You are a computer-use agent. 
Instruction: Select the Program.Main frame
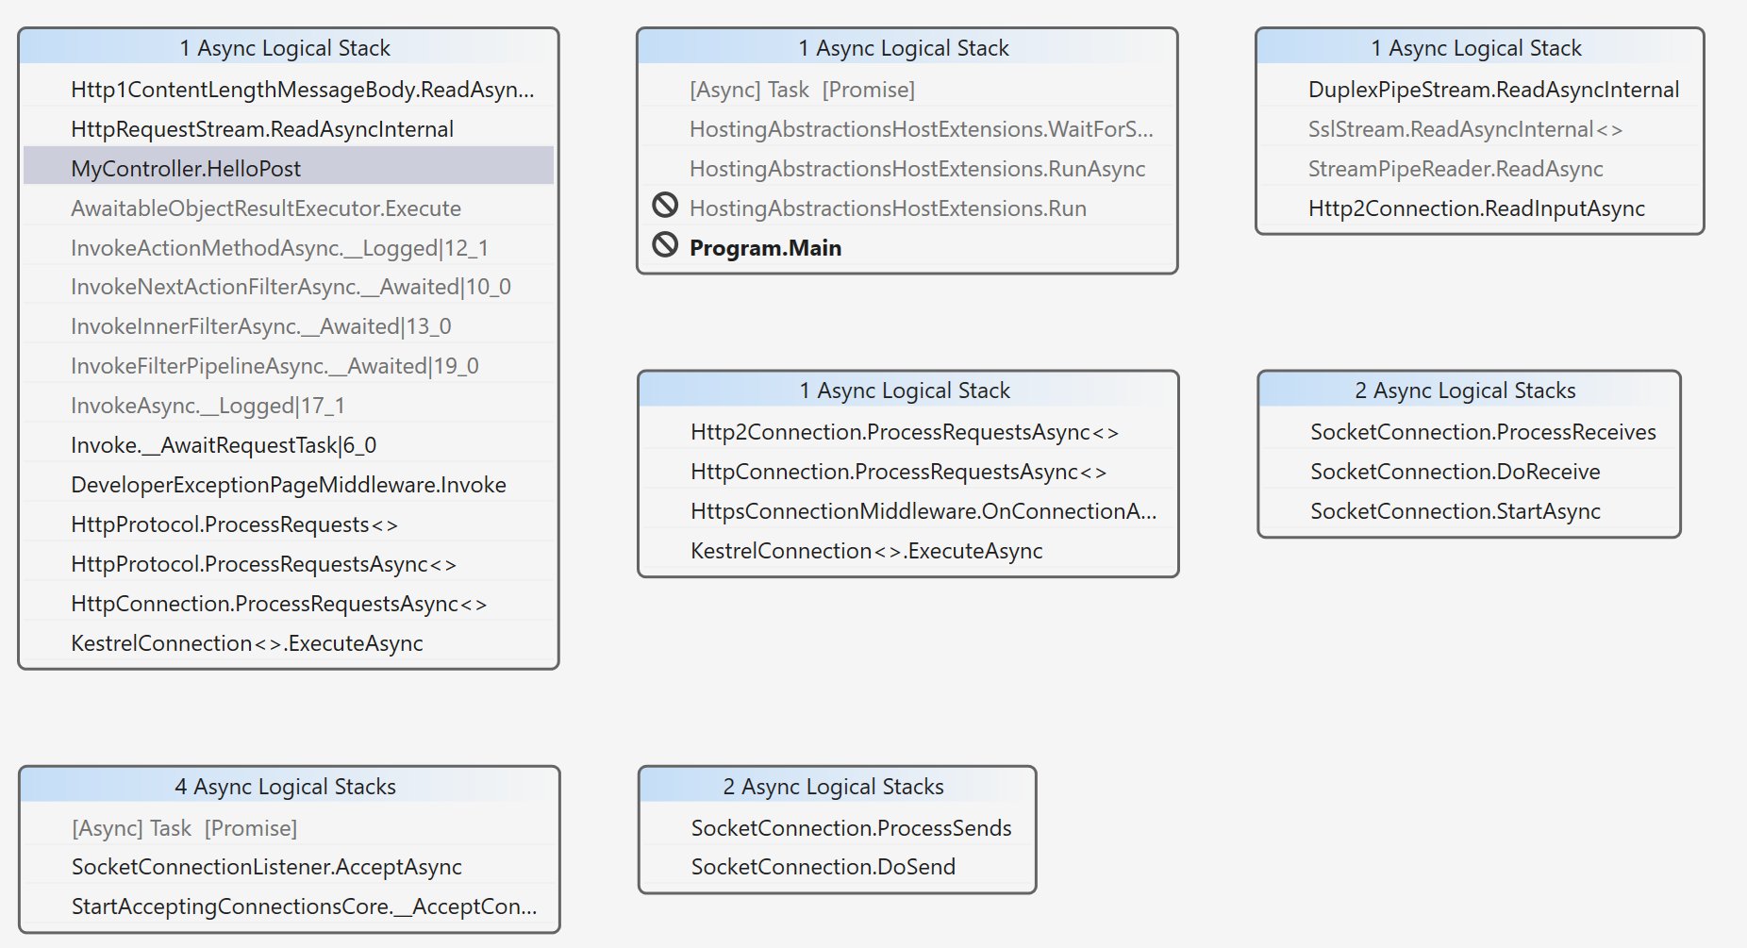(x=907, y=248)
